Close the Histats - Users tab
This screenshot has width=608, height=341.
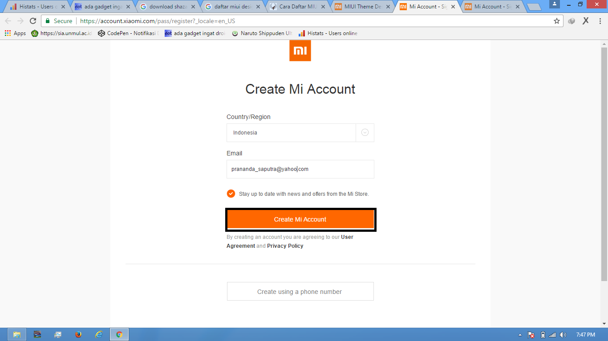tap(63, 7)
